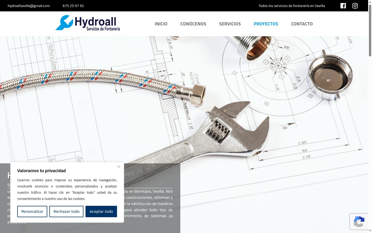Click the scrollbar up arrow
The height and width of the screenshot is (233, 372).
point(370,2)
